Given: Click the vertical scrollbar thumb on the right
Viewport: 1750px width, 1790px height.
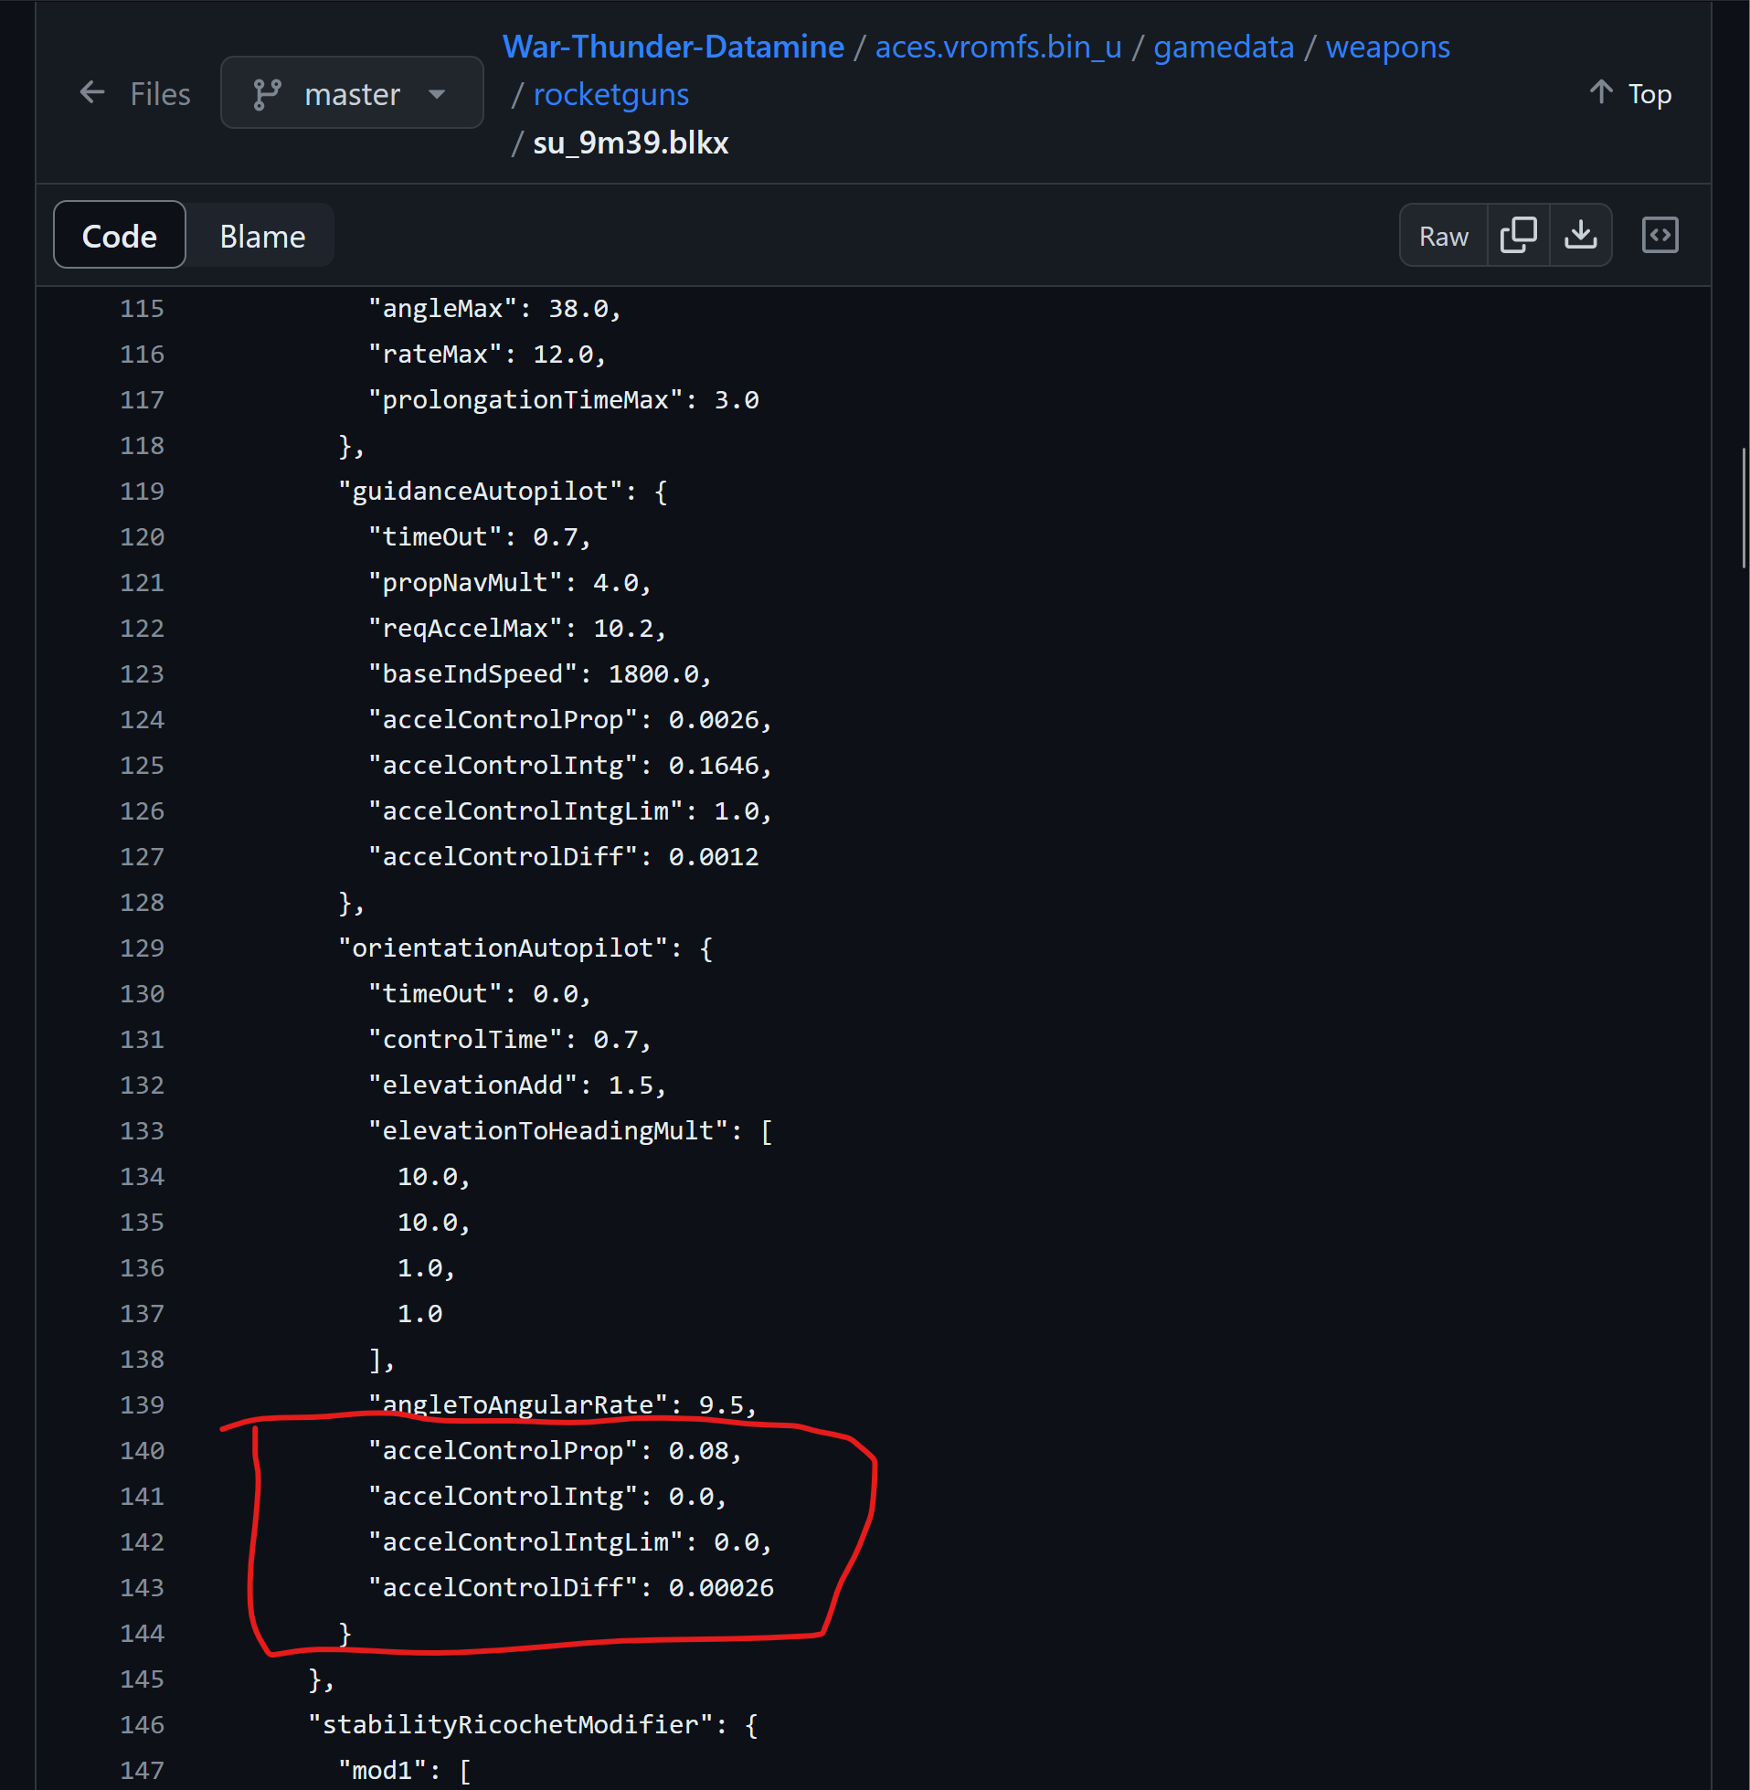Looking at the screenshot, I should pos(1743,508).
